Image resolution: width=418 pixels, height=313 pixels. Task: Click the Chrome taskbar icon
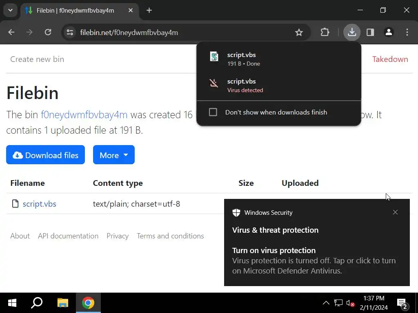coord(88,303)
